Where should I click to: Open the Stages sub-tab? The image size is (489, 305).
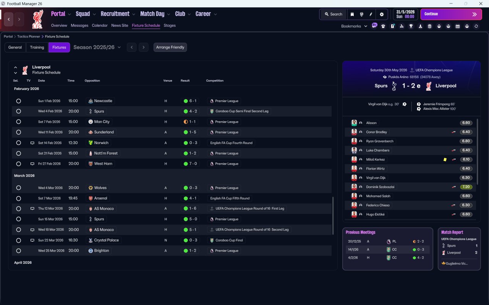click(x=170, y=26)
